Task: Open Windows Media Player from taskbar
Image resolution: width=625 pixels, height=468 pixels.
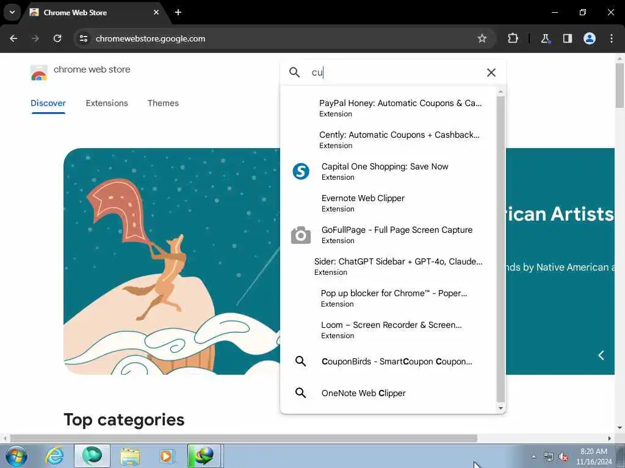Action: (x=166, y=456)
